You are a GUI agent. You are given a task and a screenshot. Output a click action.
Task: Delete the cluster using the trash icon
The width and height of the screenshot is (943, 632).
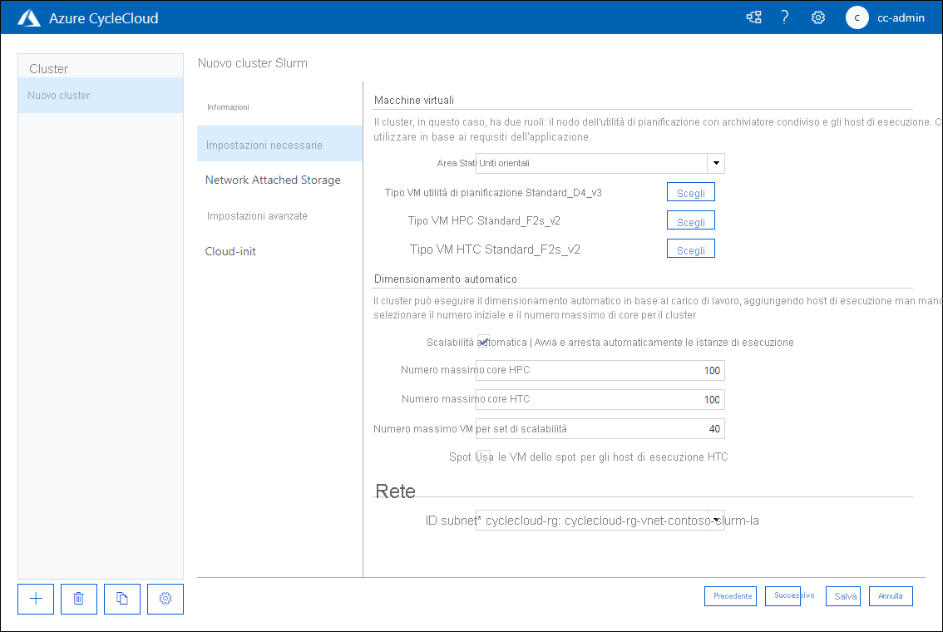click(x=78, y=599)
